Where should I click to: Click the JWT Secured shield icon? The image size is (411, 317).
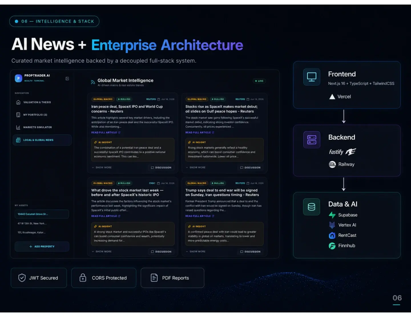[x=22, y=278]
